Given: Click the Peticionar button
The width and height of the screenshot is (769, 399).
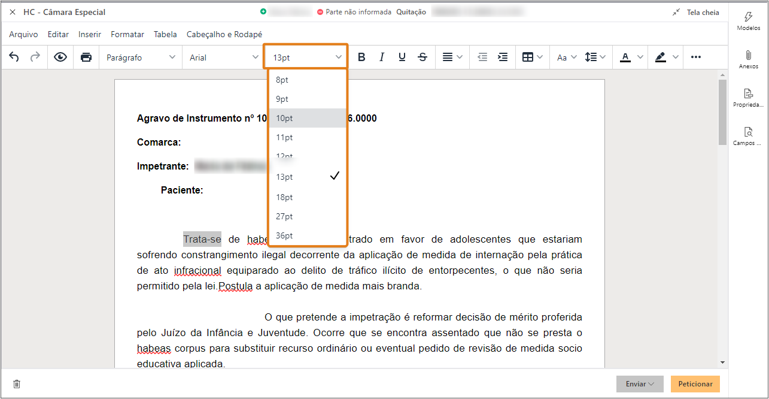Looking at the screenshot, I should coord(695,384).
